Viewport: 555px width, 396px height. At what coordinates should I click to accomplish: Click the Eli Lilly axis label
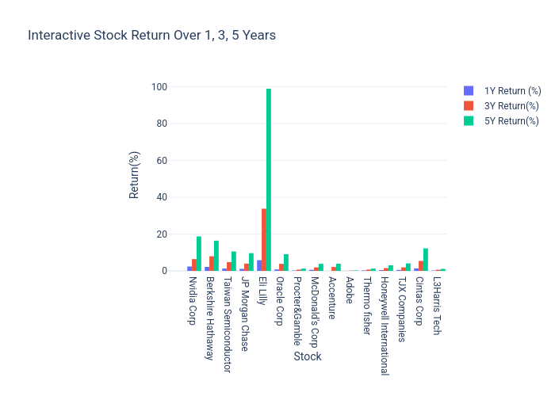[262, 291]
